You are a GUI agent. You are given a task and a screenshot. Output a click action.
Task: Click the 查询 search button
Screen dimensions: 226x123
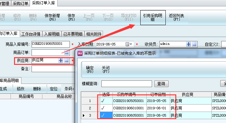coord(161,84)
